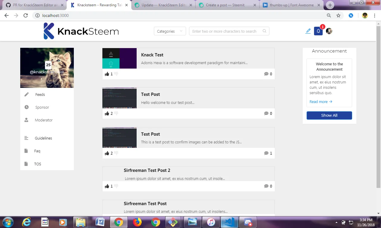
Task: Open the Windows Start menu
Action: (8, 222)
